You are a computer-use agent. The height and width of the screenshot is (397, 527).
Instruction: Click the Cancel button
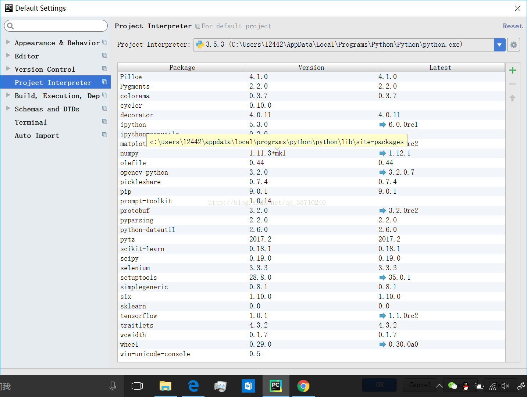(420, 385)
